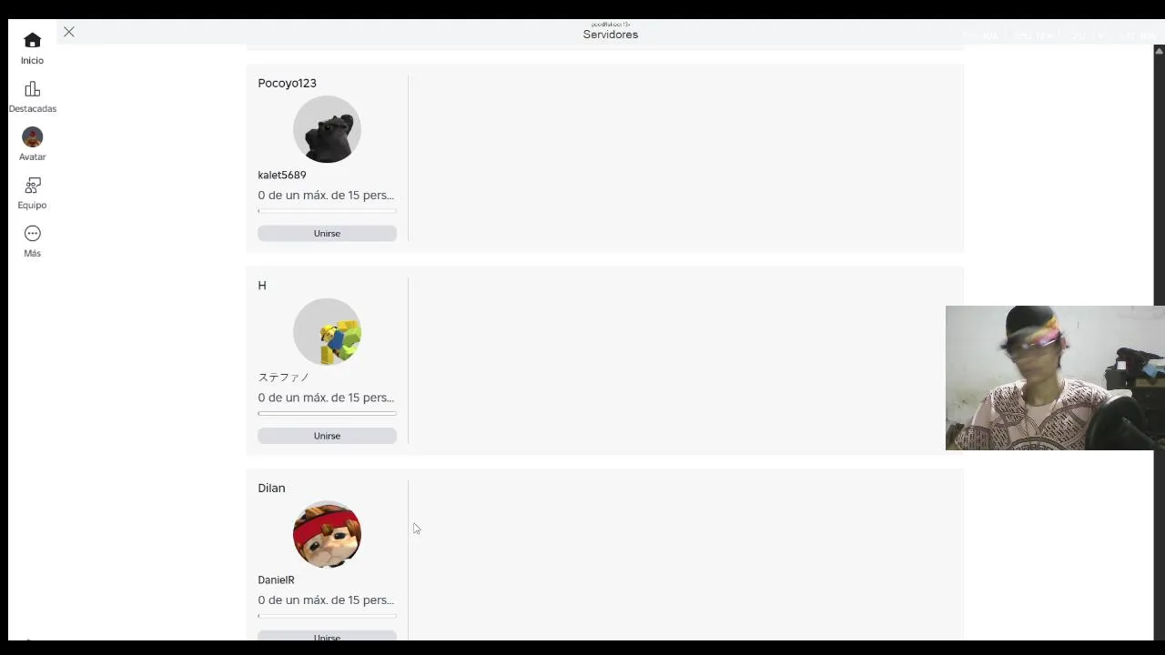This screenshot has height=655, width=1165.
Task: Click the webcam overlay video
Action: (x=1055, y=378)
